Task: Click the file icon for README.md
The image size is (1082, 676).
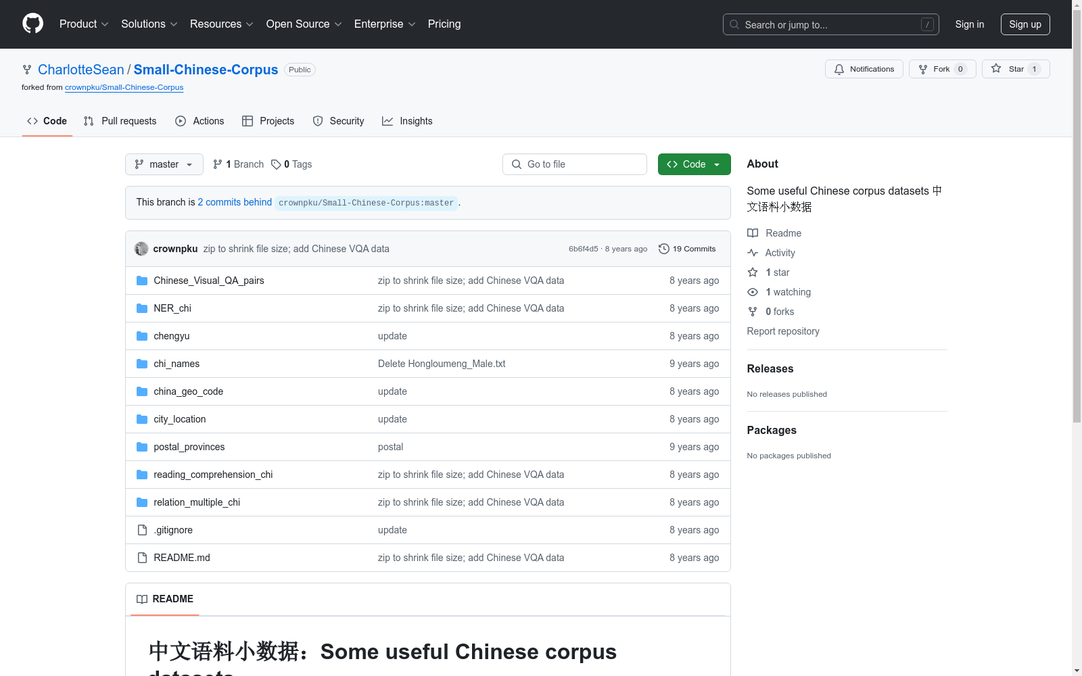Action: 142,558
